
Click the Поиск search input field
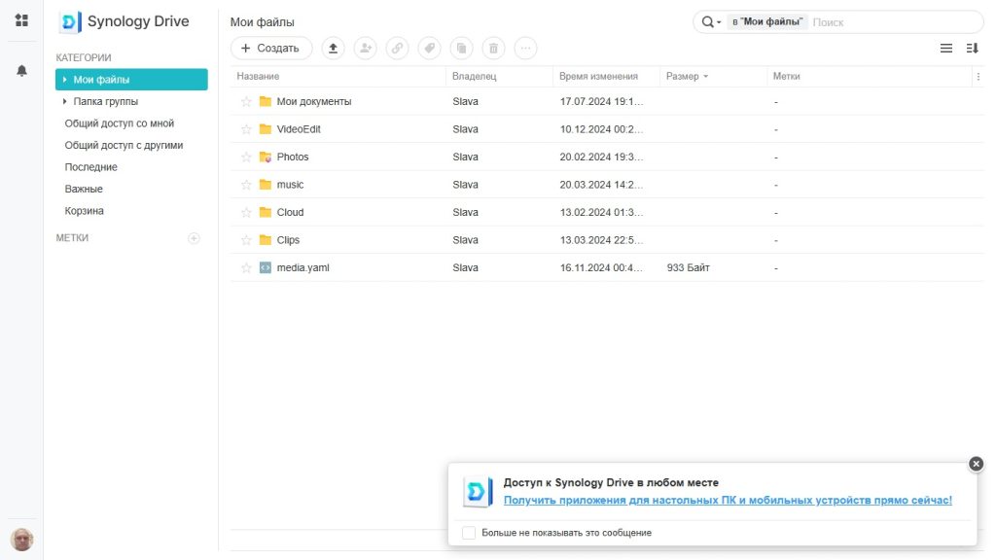895,22
